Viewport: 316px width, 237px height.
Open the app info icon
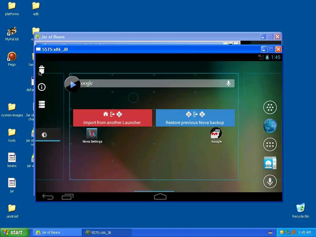point(42,87)
